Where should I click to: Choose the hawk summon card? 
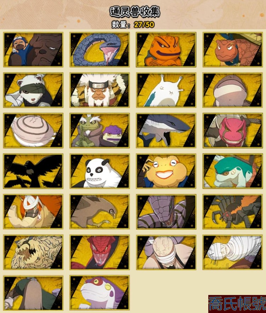[100, 212]
